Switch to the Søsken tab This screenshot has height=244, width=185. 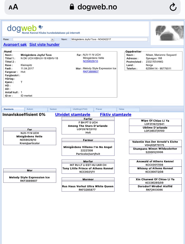point(59,109)
